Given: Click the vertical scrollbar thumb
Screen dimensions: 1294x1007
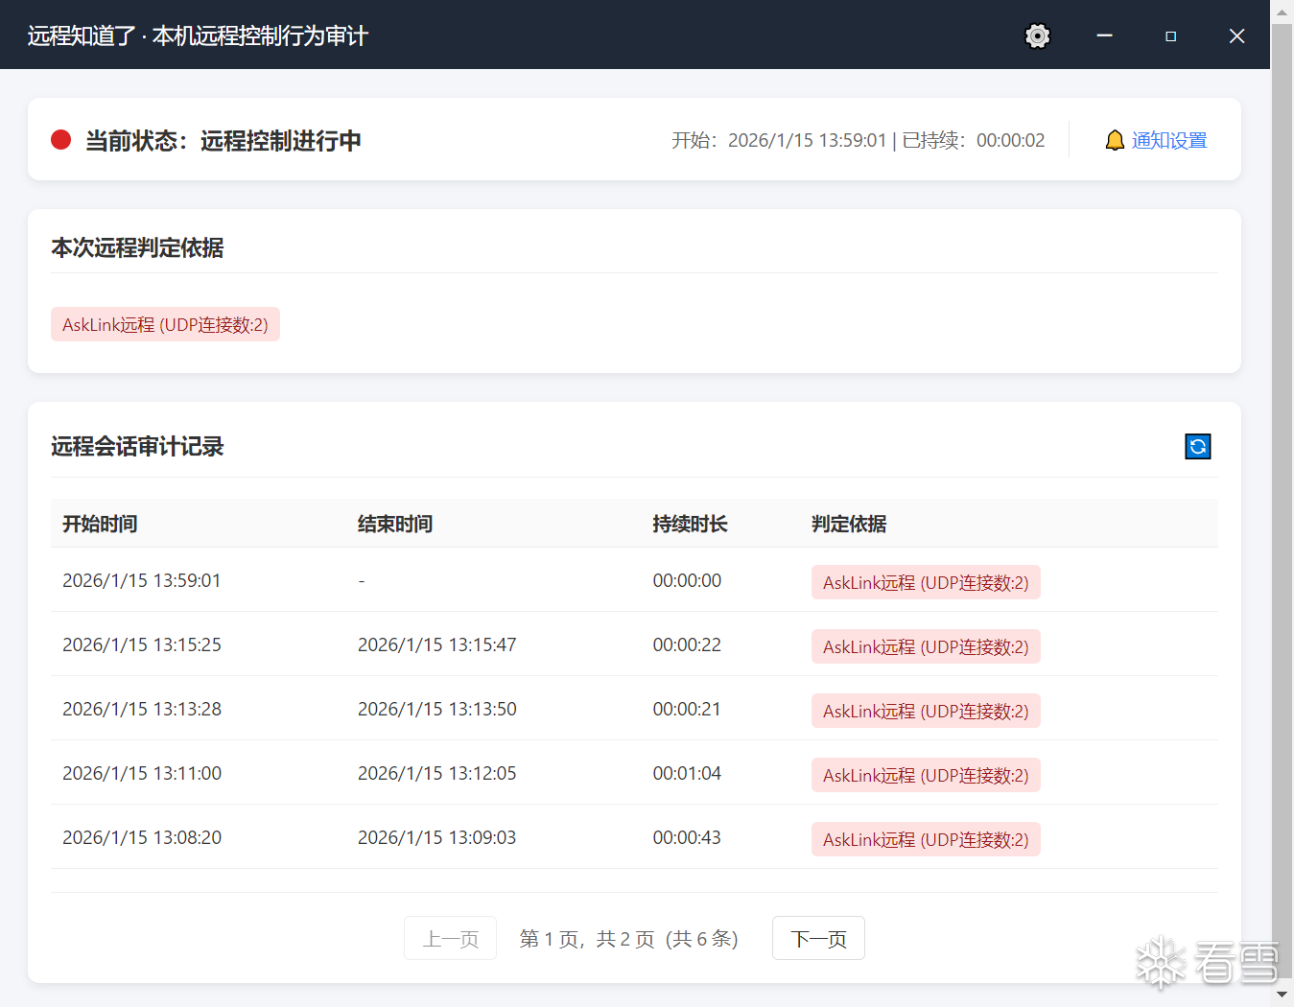Looking at the screenshot, I should (1282, 500).
